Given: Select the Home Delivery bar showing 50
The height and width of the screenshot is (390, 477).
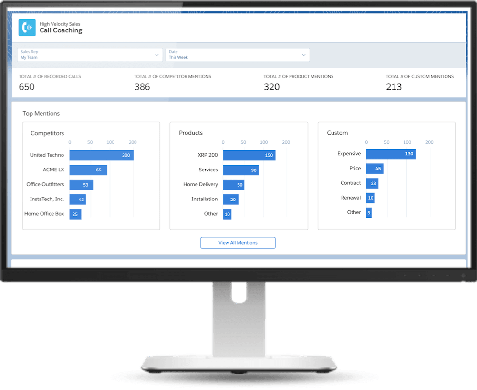Looking at the screenshot, I should point(234,185).
